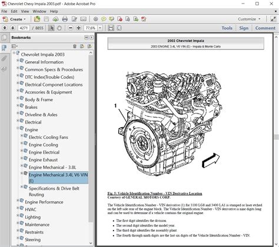Viewport: 279px width, 247px height.
Task: Open a file with the folder icon
Action: (x=37, y=19)
